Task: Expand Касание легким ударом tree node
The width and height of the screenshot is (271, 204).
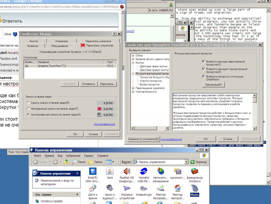Action: (133, 59)
